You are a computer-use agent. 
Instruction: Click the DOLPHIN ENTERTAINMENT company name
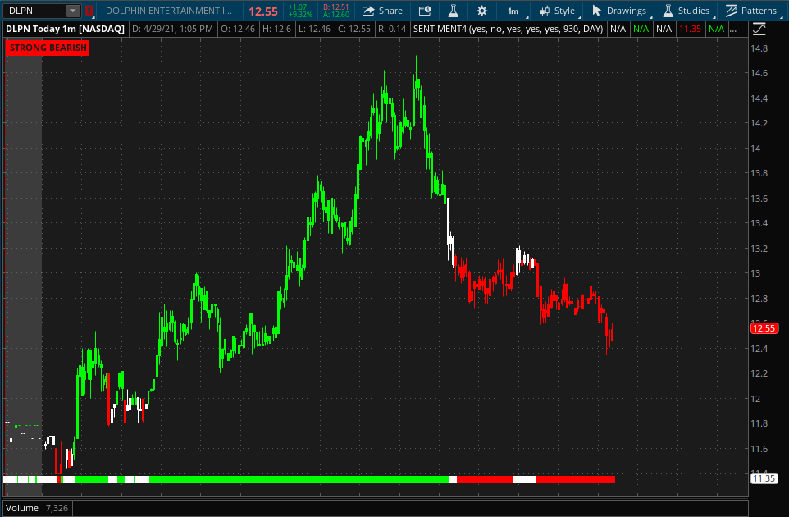pos(169,11)
